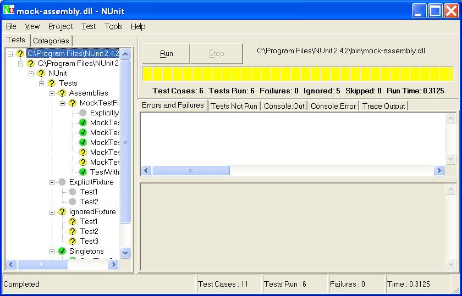Click the test tree's scroll left arrow

click(11, 265)
